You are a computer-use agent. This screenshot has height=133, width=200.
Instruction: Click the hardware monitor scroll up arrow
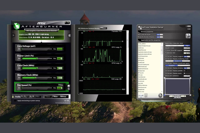[127, 31]
